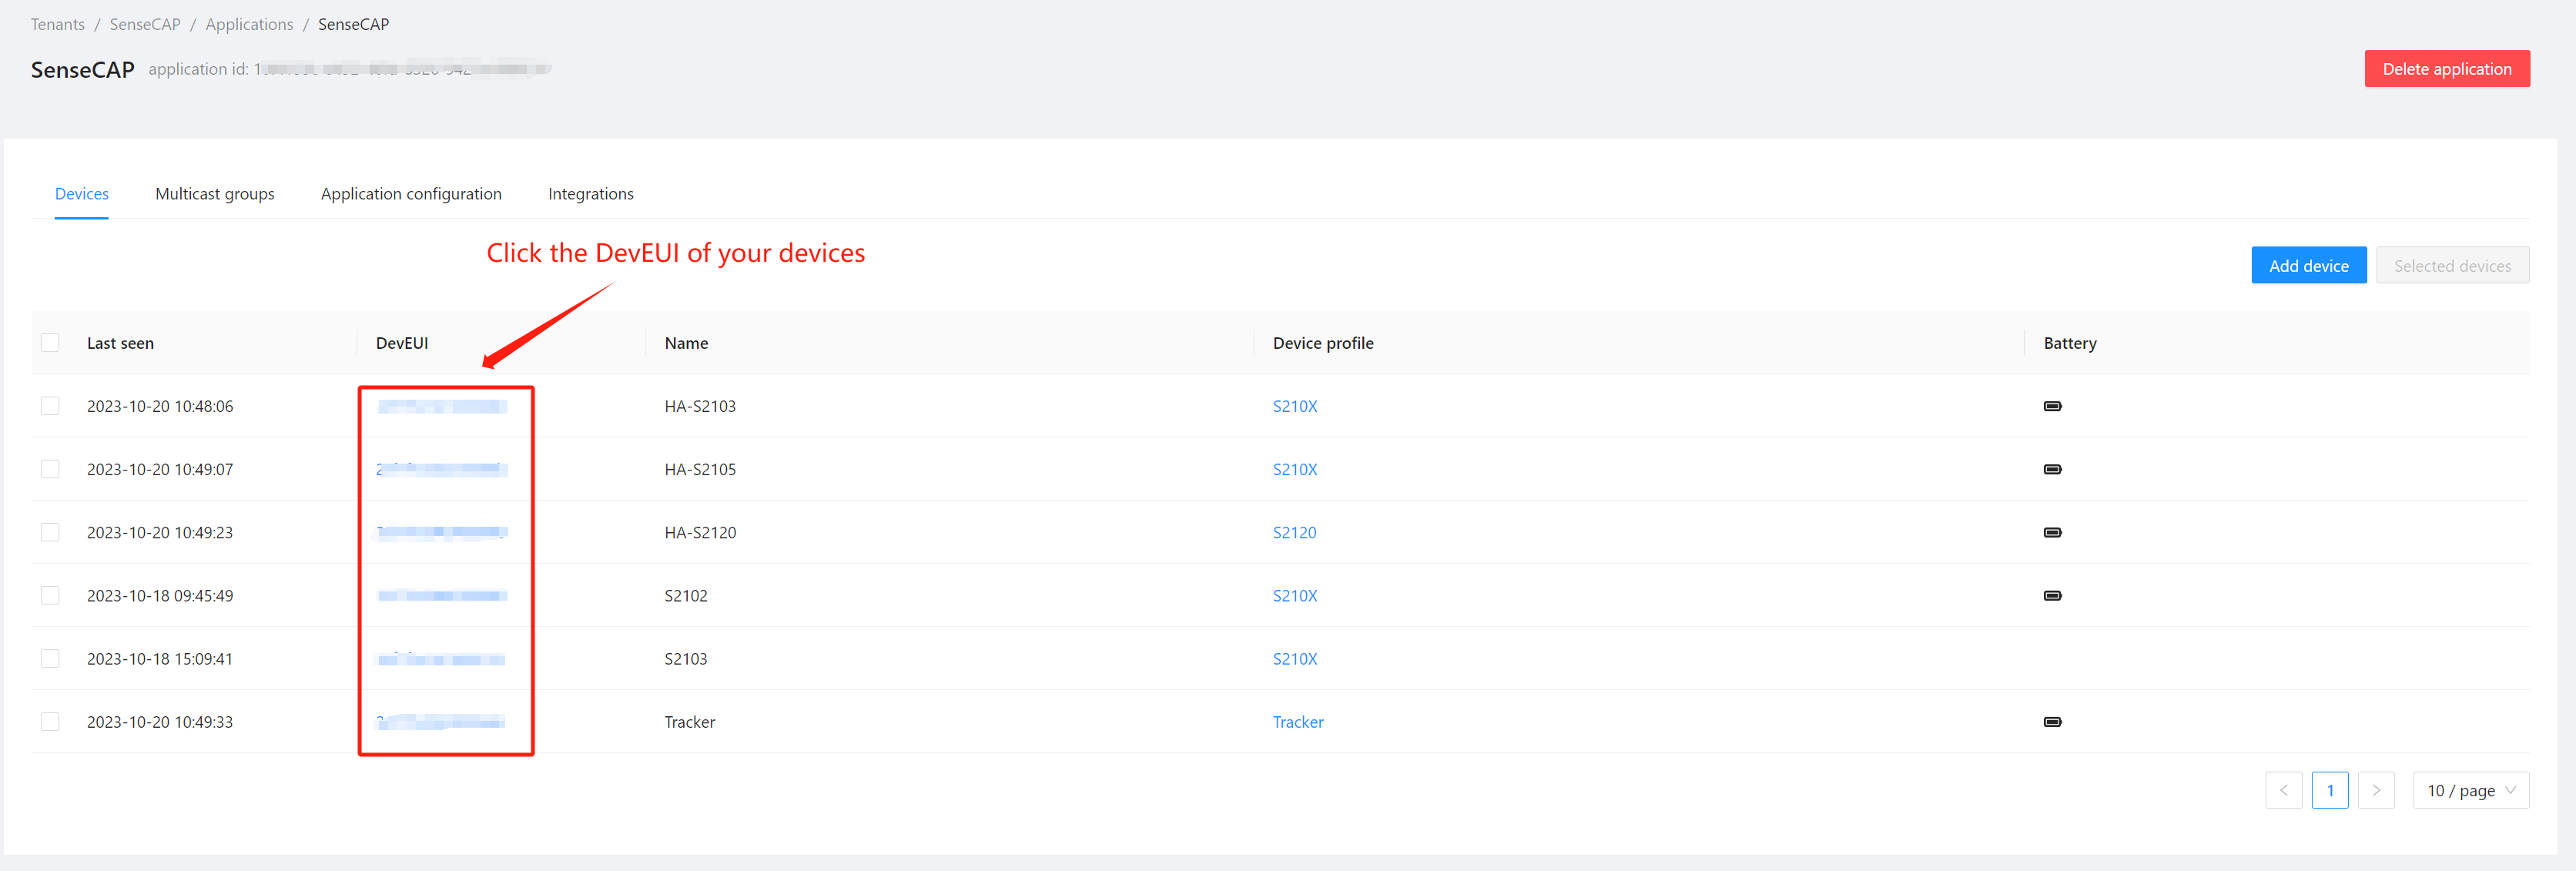The height and width of the screenshot is (871, 2576).
Task: Click the battery icon in the Tracker row
Action: (x=2052, y=721)
